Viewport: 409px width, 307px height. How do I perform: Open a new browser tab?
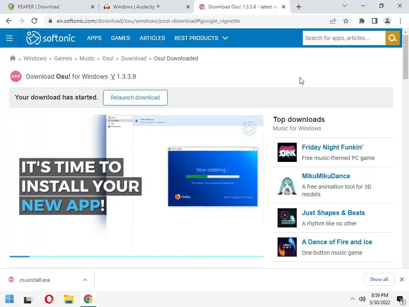tap(299, 7)
